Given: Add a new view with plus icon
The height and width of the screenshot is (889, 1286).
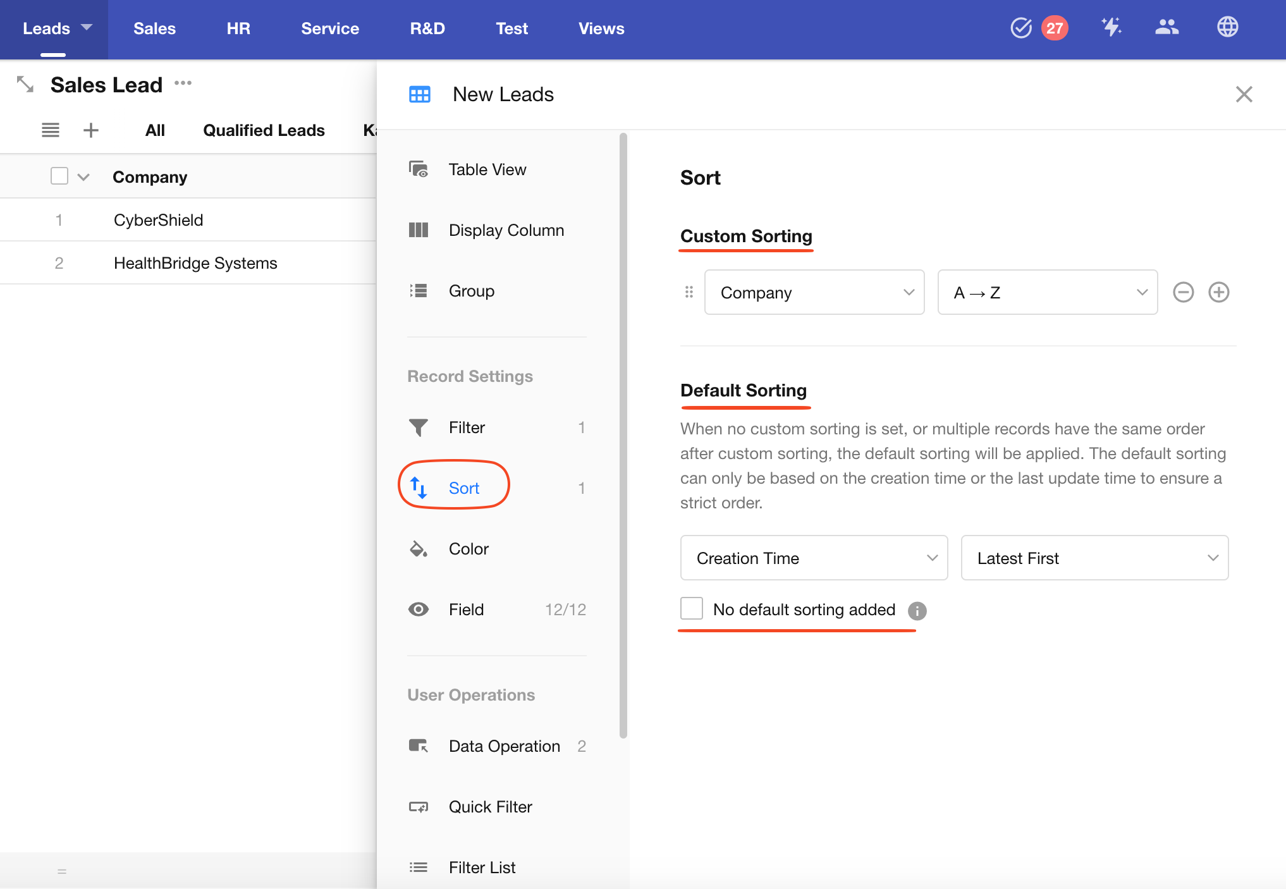Looking at the screenshot, I should pos(91,130).
